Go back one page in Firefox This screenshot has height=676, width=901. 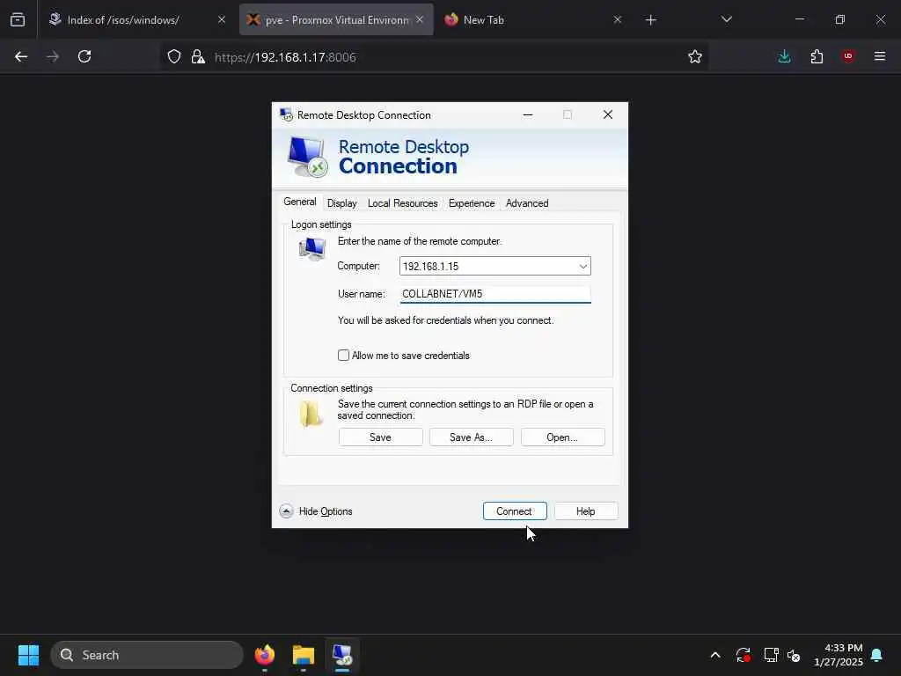tap(21, 56)
